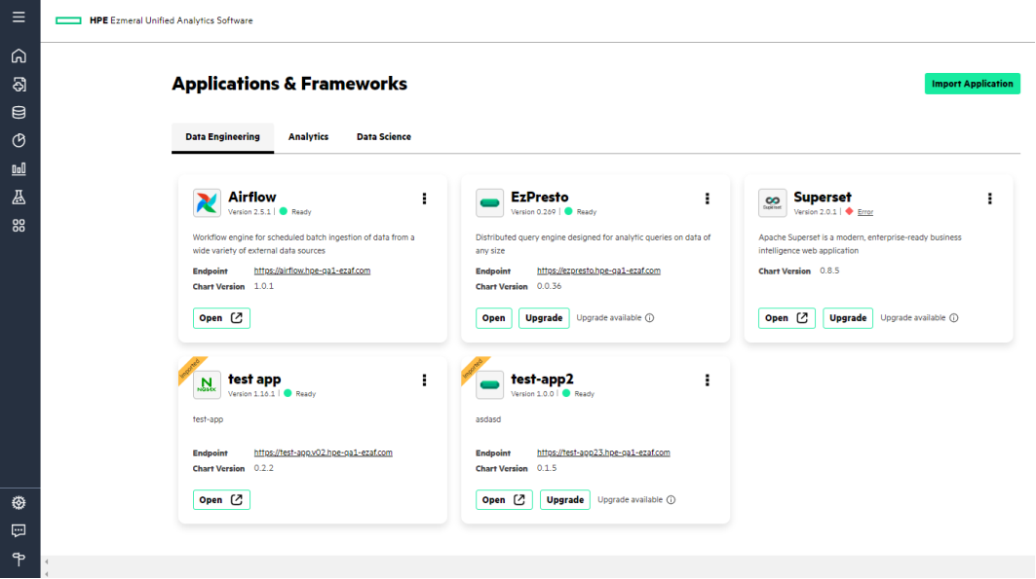Open the Airflow card options menu
Image resolution: width=1036 pixels, height=579 pixels.
424,198
